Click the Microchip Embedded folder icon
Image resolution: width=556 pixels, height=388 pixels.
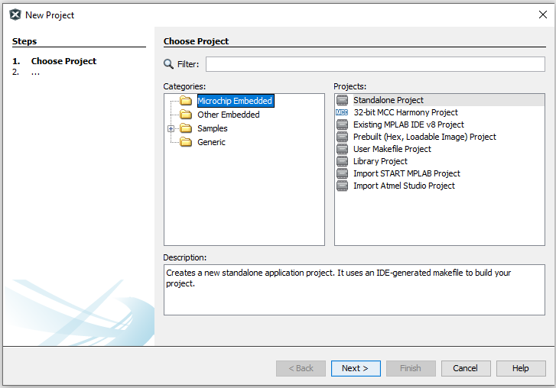click(x=185, y=101)
